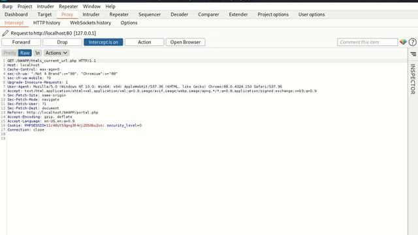Click the Accept: text/html header line

click(162, 91)
